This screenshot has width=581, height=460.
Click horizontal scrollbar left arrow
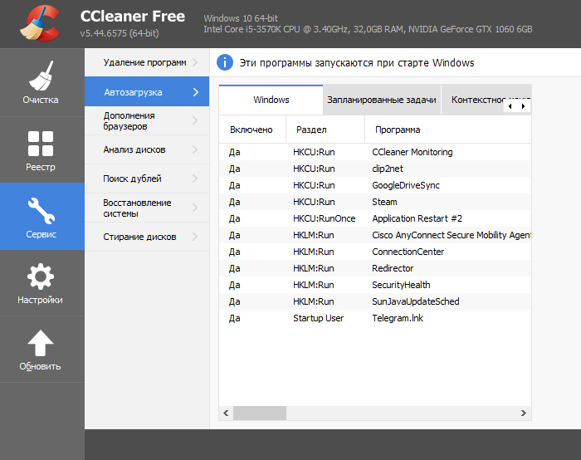coord(226,413)
